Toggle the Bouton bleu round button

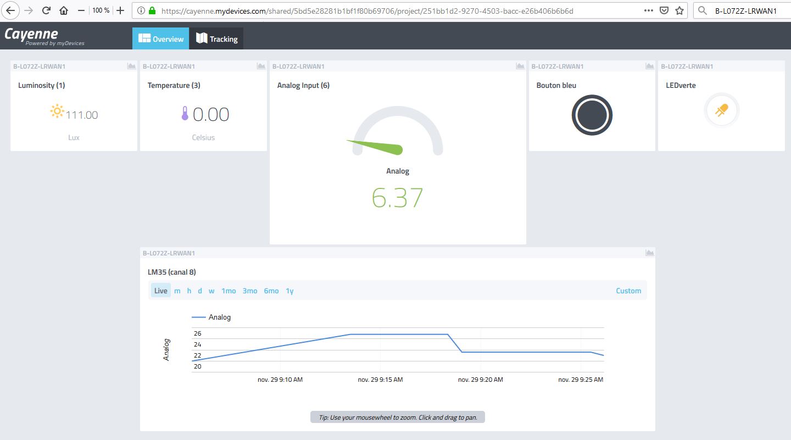592,115
